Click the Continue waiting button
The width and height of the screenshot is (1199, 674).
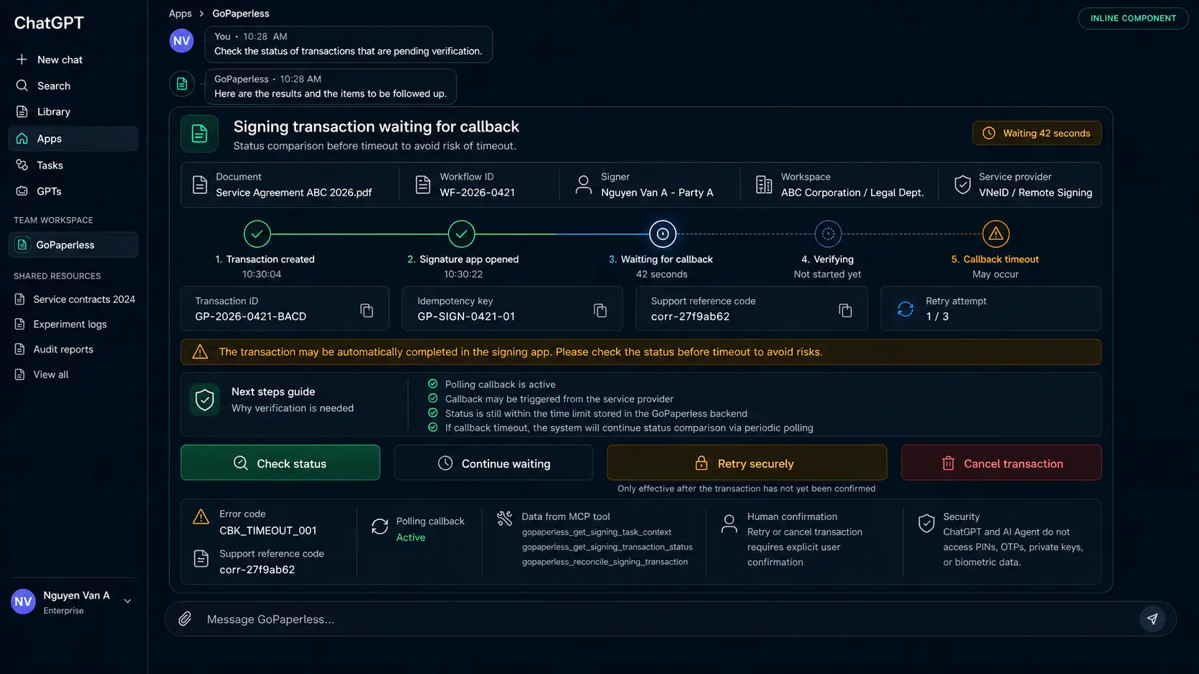click(493, 463)
